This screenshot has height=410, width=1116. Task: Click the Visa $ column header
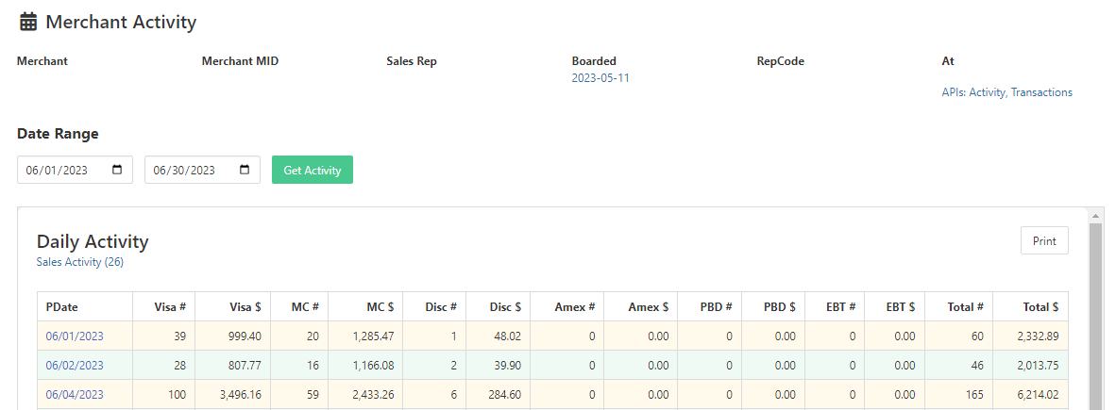click(x=233, y=307)
